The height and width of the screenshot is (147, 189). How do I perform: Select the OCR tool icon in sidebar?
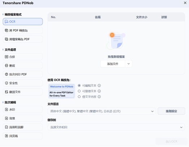pyautogui.click(x=6, y=22)
